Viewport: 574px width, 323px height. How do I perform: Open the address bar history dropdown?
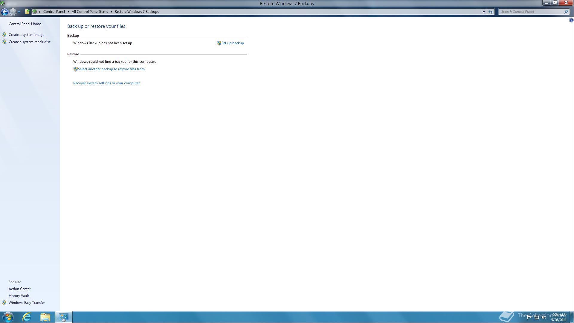pyautogui.click(x=484, y=12)
